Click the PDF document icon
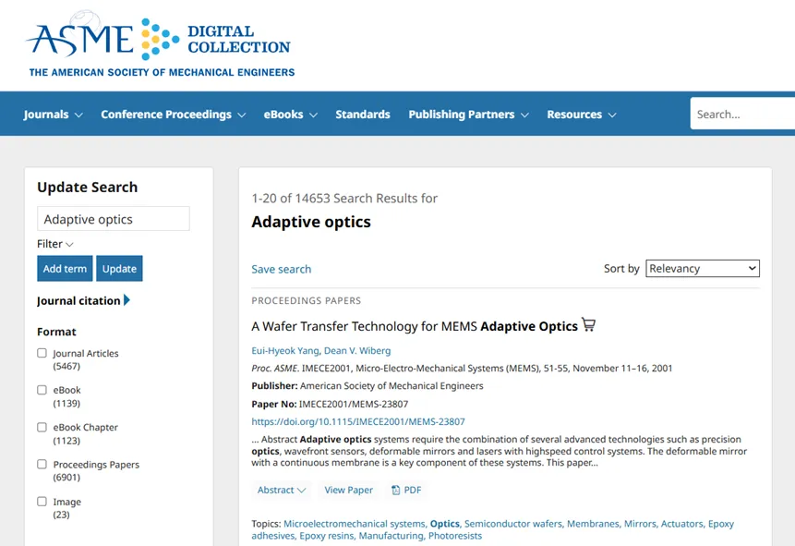The height and width of the screenshot is (546, 795). (x=395, y=490)
